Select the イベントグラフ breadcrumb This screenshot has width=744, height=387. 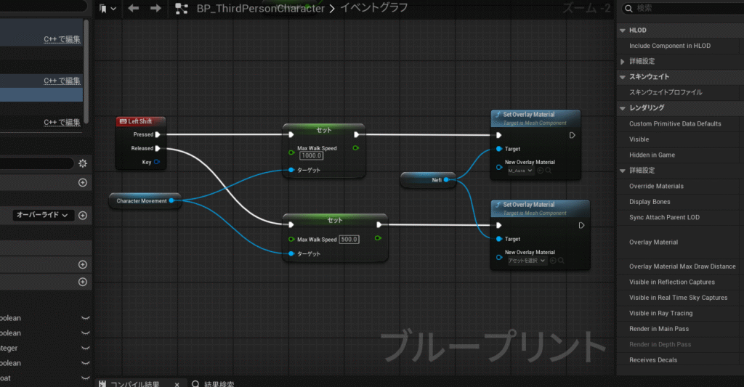coord(373,8)
